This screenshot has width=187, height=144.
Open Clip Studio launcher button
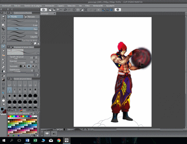pyautogui.click(x=44, y=10)
